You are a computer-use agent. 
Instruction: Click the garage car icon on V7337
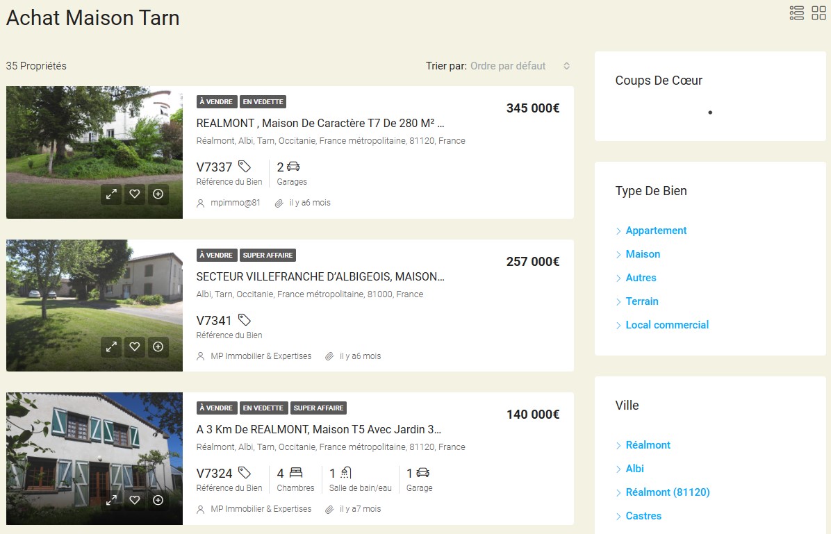click(x=294, y=167)
